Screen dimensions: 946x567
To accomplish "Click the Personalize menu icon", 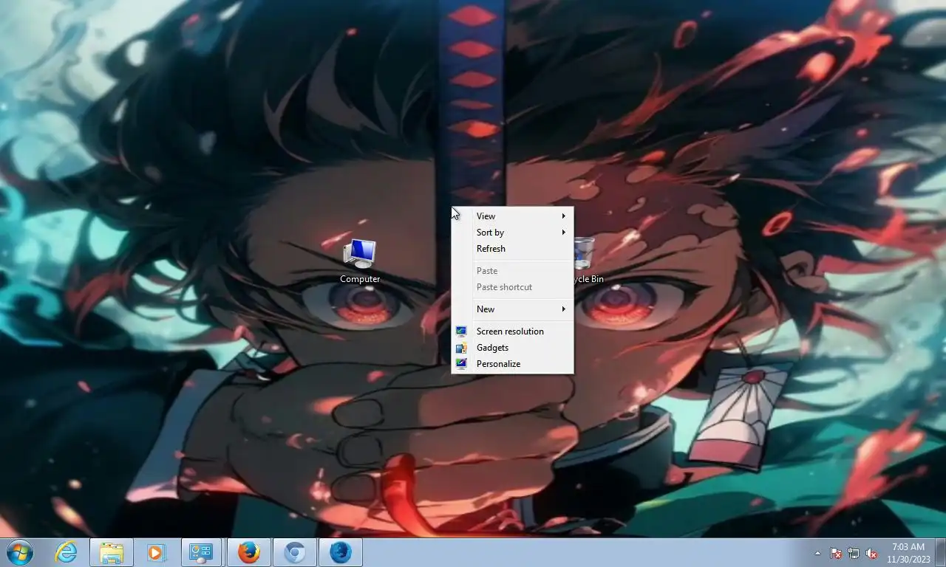I will (x=461, y=364).
